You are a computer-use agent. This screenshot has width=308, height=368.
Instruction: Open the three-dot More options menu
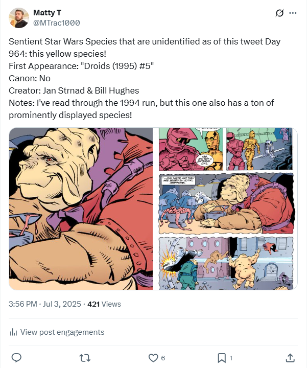pyautogui.click(x=293, y=13)
